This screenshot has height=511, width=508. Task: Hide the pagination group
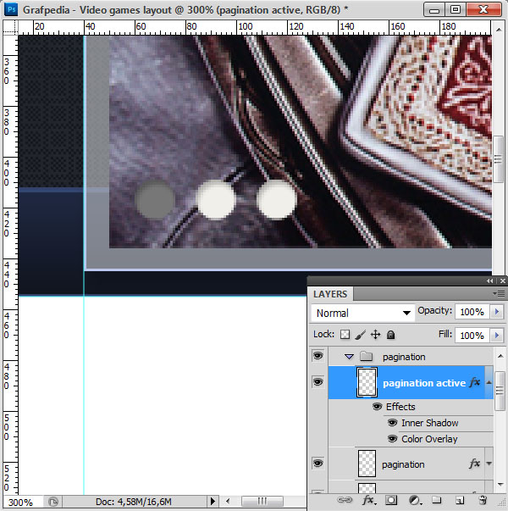point(317,356)
